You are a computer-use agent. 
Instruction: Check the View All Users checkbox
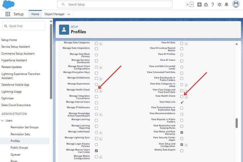(182, 61)
